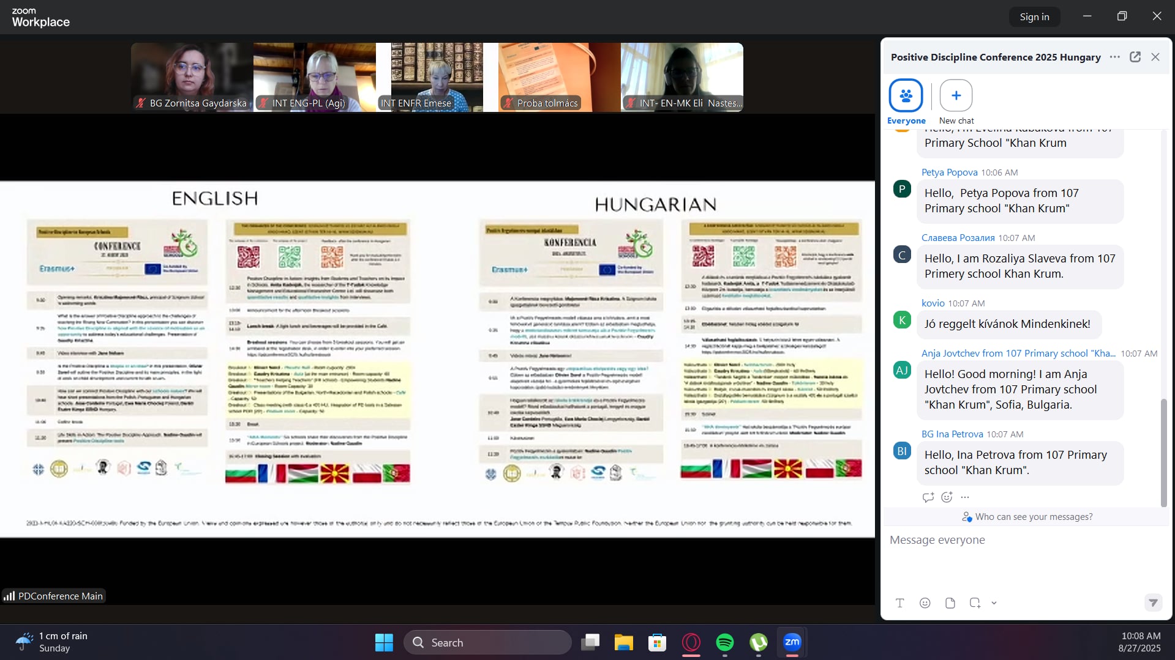This screenshot has width=1175, height=660.
Task: Click the attach file icon
Action: coord(950,603)
